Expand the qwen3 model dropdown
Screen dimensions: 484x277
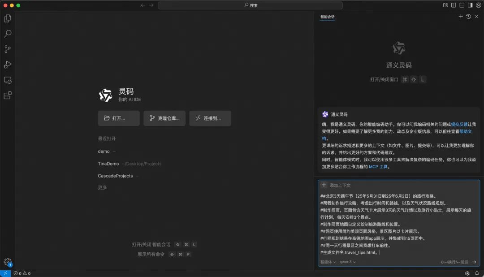coord(348,262)
